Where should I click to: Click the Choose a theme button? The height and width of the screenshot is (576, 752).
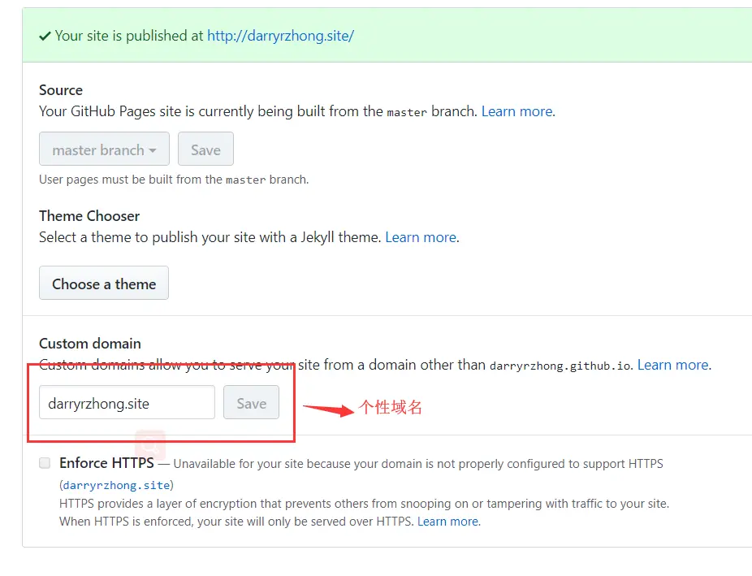pos(104,283)
